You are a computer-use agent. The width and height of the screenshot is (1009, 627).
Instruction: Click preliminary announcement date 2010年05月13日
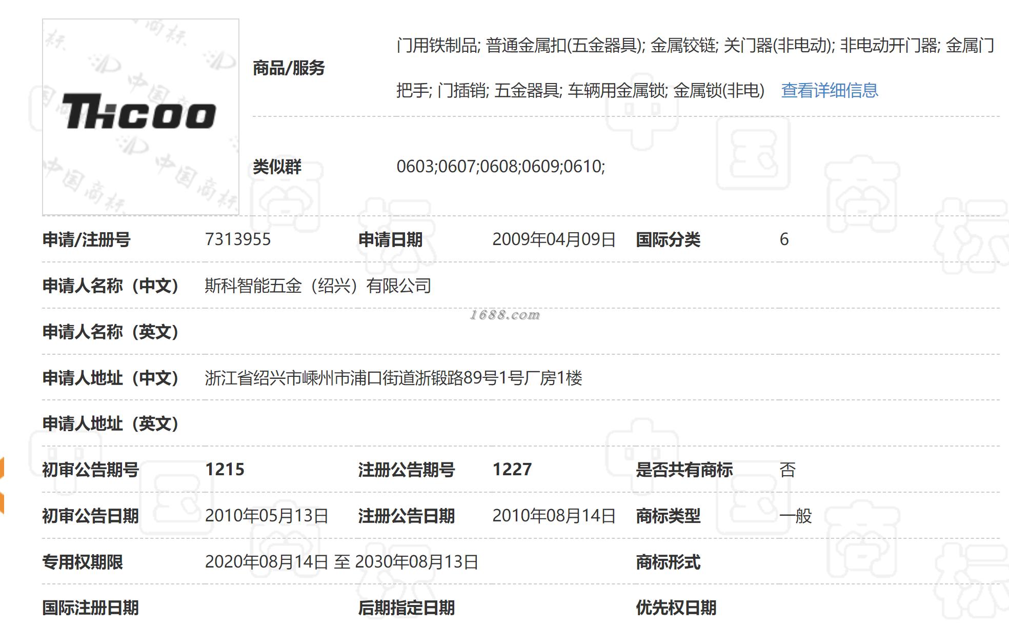pyautogui.click(x=267, y=516)
